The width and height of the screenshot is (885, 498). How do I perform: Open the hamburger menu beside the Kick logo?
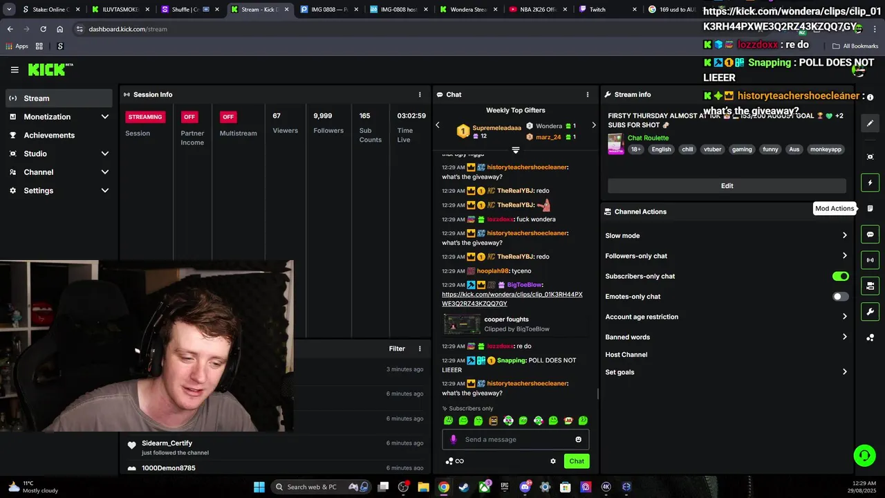[x=15, y=70]
